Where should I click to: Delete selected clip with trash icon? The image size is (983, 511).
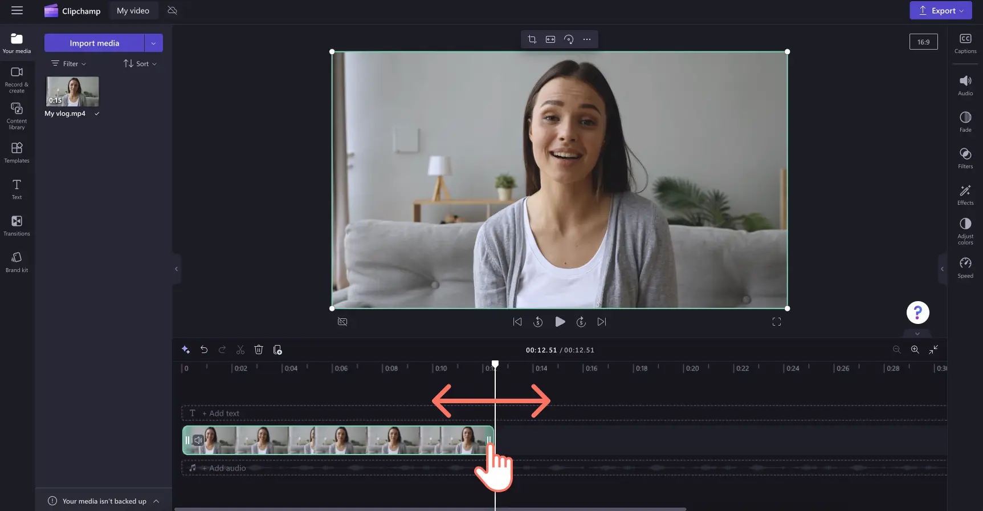point(259,350)
